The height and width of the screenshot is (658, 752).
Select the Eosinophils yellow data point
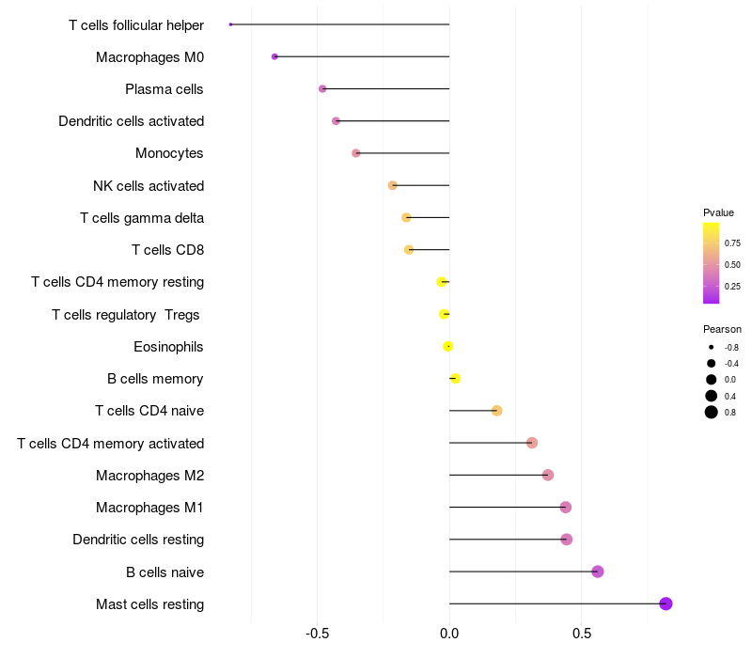click(x=448, y=347)
